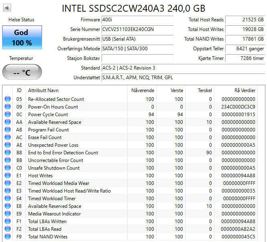Click the Firmware value field

pyautogui.click(x=137, y=20)
